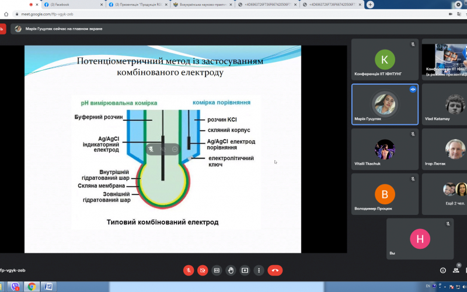467x292 pixels.
Task: Hang up with the red Leave call button
Action: click(275, 270)
